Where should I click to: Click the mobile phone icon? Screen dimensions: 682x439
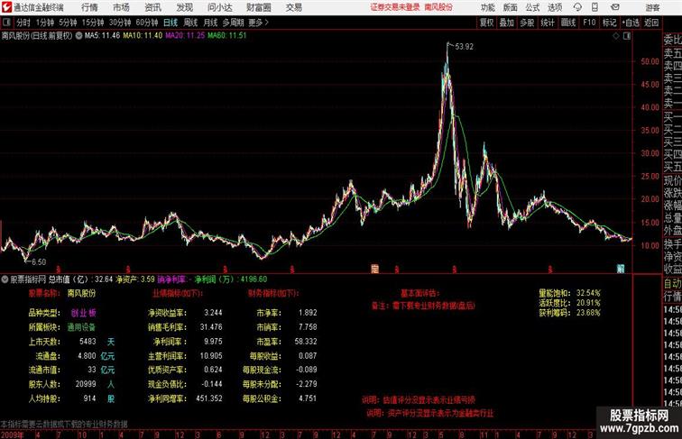click(595, 7)
